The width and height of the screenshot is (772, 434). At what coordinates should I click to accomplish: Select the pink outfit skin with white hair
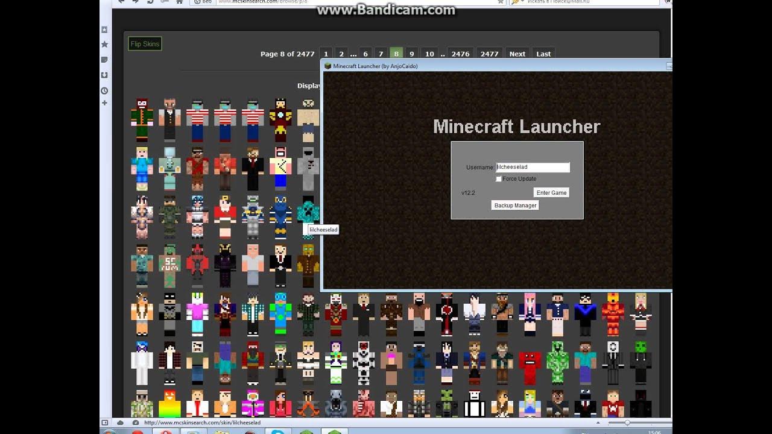[197, 315]
